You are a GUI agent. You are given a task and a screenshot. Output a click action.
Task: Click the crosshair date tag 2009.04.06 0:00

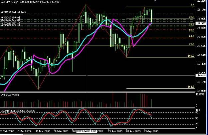point(87,131)
